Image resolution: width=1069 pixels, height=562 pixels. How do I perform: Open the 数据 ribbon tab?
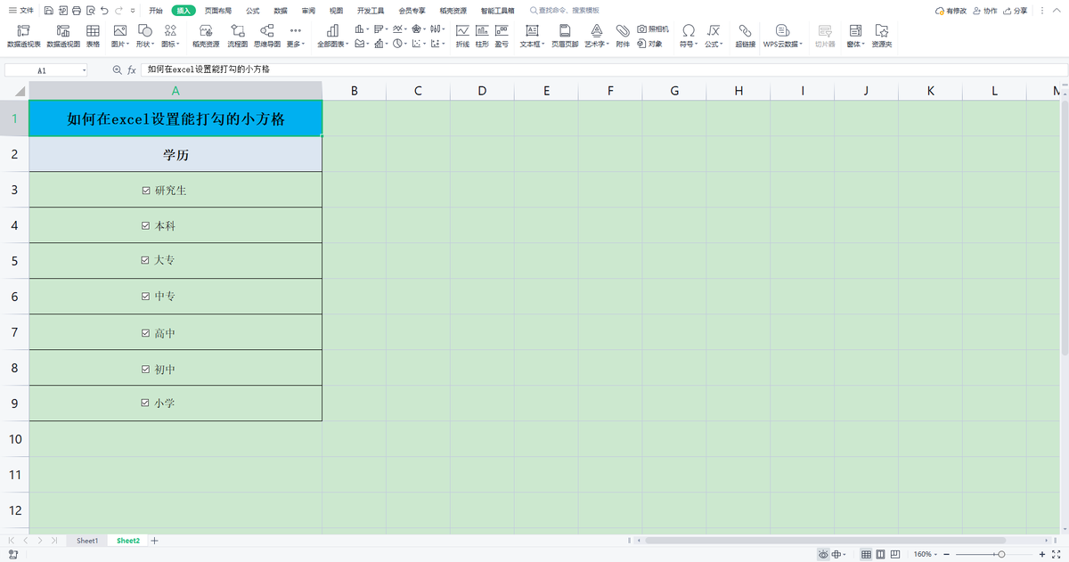(x=281, y=11)
